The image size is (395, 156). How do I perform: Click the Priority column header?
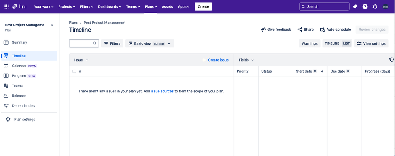click(x=246, y=71)
